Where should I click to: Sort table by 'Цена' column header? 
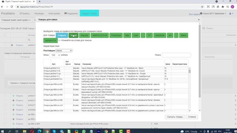pos(168,64)
